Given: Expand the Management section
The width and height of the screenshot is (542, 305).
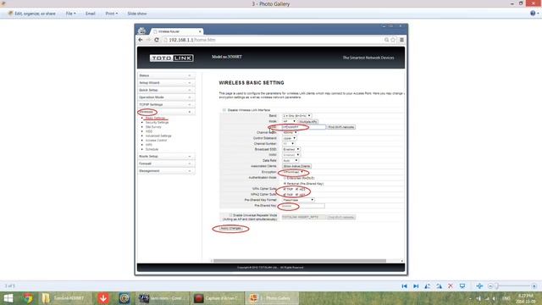Looking at the screenshot, I should (166, 171).
